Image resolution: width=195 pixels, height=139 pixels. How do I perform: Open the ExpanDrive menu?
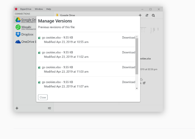tap(26, 9)
